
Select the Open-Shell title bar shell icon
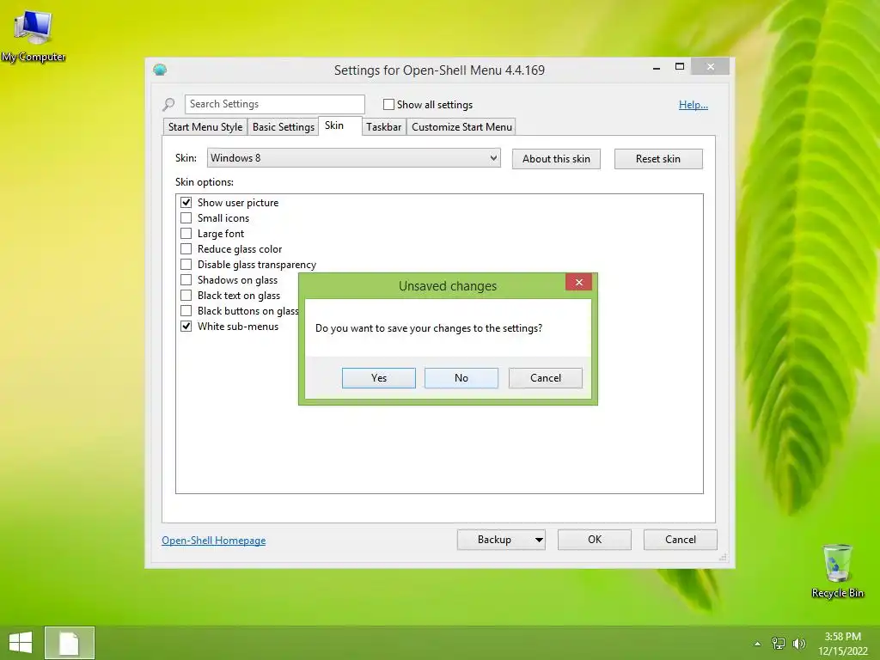pyautogui.click(x=160, y=70)
